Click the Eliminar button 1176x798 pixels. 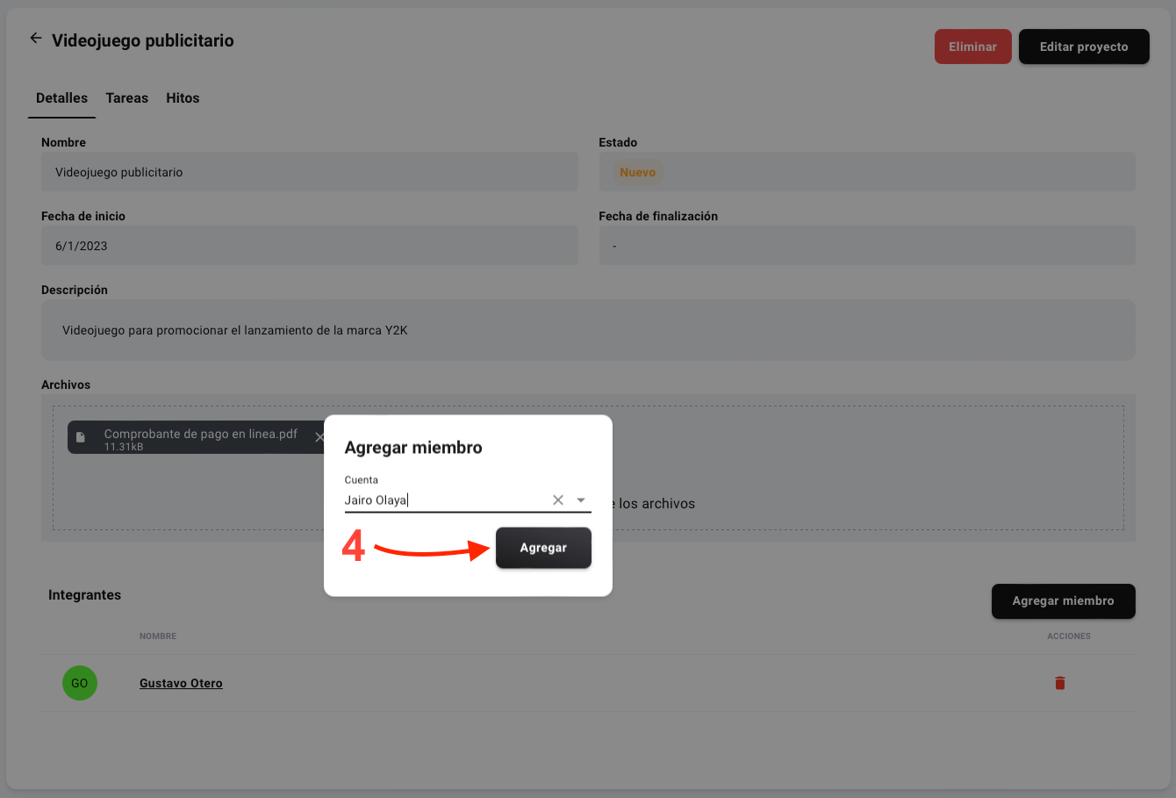[972, 47]
